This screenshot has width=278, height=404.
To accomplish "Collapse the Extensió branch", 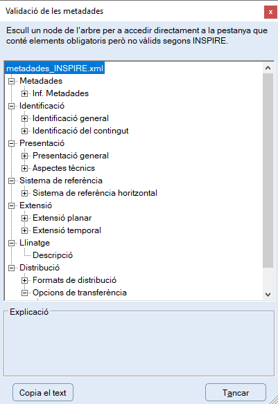I will (x=11, y=205).
